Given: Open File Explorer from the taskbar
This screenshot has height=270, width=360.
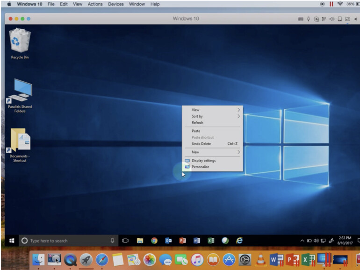Looking at the screenshot, I should (x=140, y=241).
